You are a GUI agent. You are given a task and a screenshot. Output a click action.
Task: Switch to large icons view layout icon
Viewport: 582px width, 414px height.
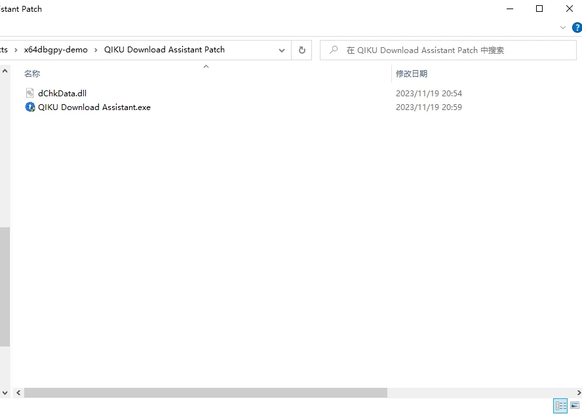click(x=575, y=405)
